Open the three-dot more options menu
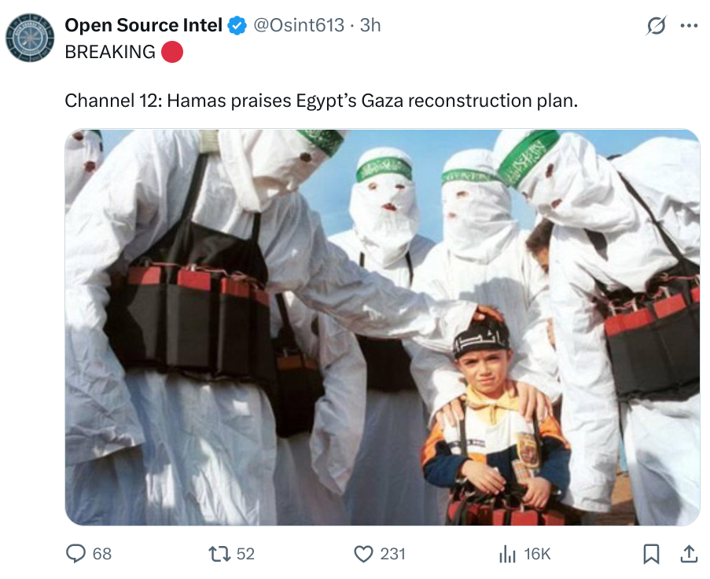Viewport: 710px width, 579px height. tap(689, 26)
